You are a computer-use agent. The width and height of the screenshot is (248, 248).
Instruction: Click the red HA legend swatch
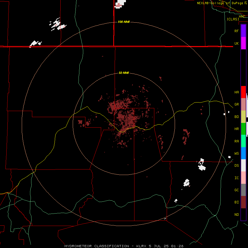click(243, 92)
